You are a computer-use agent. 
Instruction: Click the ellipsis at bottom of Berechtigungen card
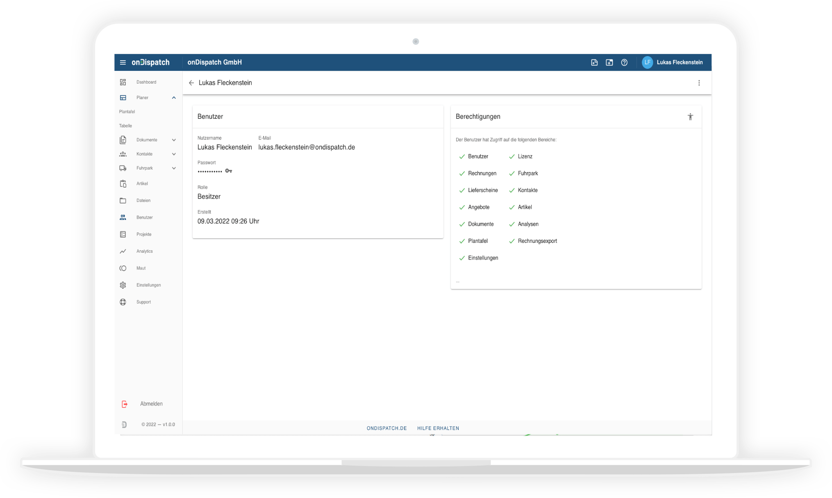(x=457, y=281)
